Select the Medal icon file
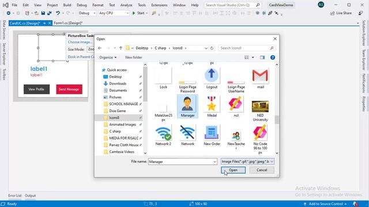This screenshot has height=207, width=369. (212, 106)
